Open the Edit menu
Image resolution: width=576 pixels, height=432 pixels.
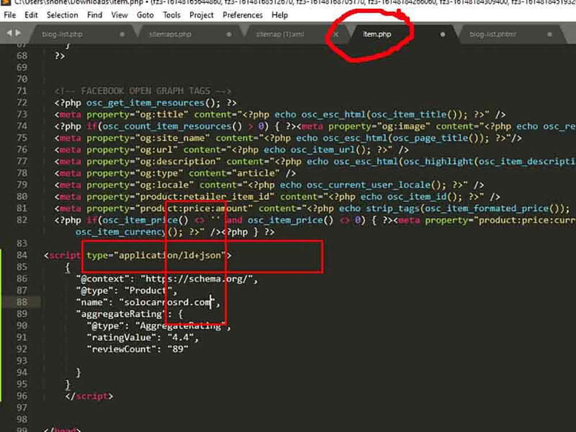pyautogui.click(x=31, y=15)
